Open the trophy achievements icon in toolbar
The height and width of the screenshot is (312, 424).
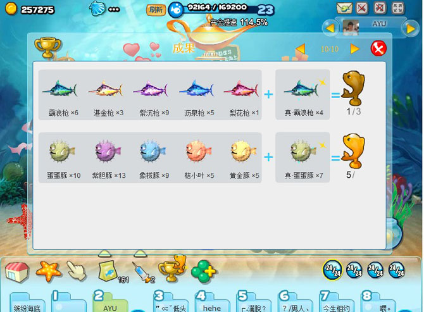point(173,268)
